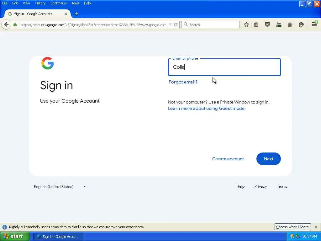Open the View menu
The width and height of the screenshot is (321, 241).
click(26, 3)
